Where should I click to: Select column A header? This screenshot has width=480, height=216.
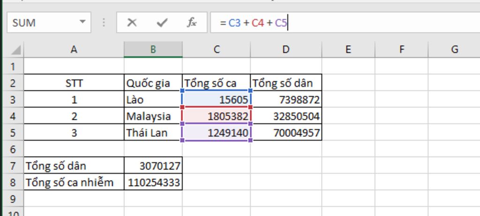pyautogui.click(x=74, y=49)
